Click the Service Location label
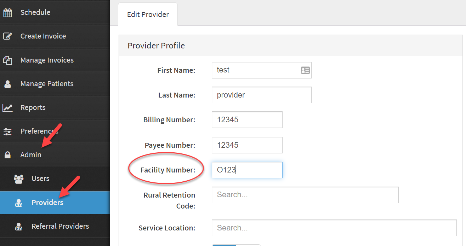Screen dimensions: 466x246 (x=167, y=228)
